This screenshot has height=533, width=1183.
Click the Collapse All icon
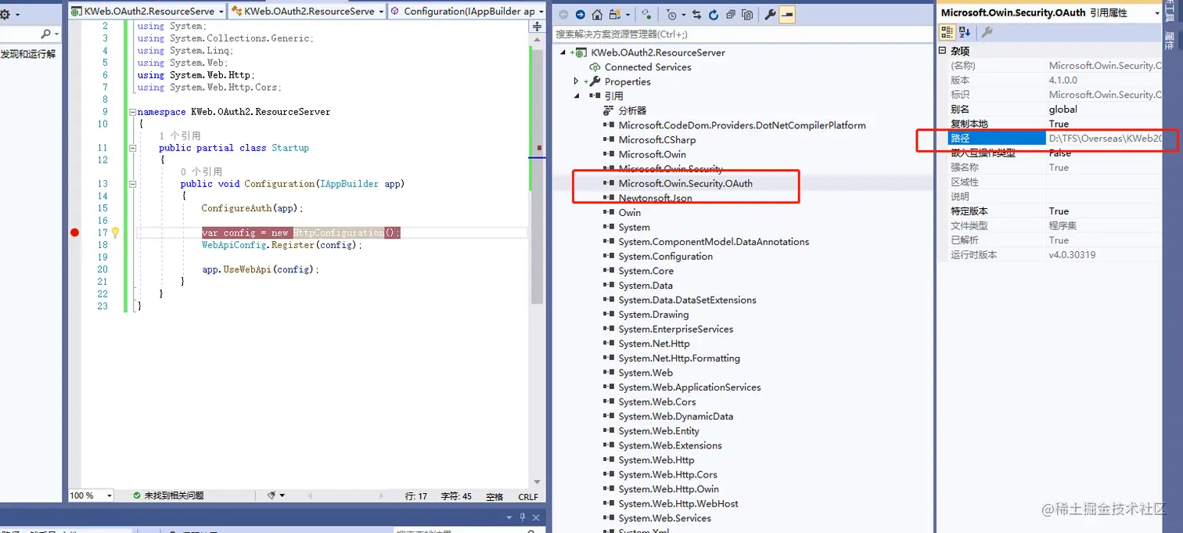point(730,14)
